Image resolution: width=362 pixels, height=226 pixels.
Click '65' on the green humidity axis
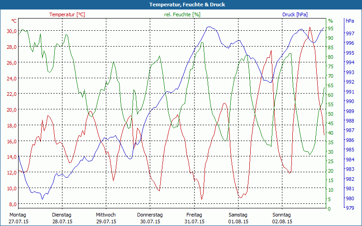331,85
